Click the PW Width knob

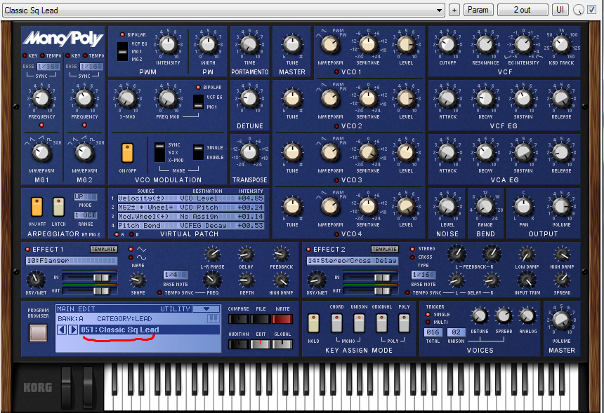coord(208,45)
